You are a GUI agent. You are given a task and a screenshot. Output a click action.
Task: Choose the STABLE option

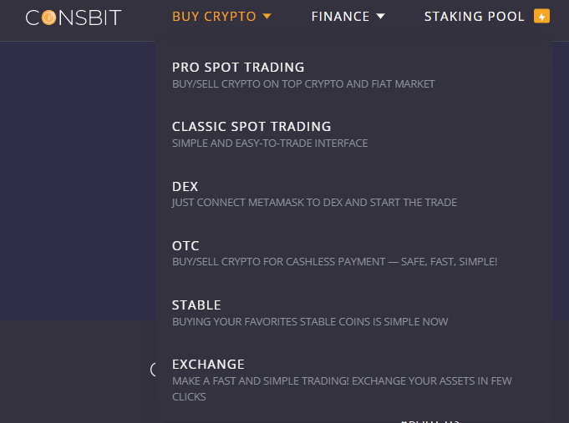pyautogui.click(x=196, y=305)
